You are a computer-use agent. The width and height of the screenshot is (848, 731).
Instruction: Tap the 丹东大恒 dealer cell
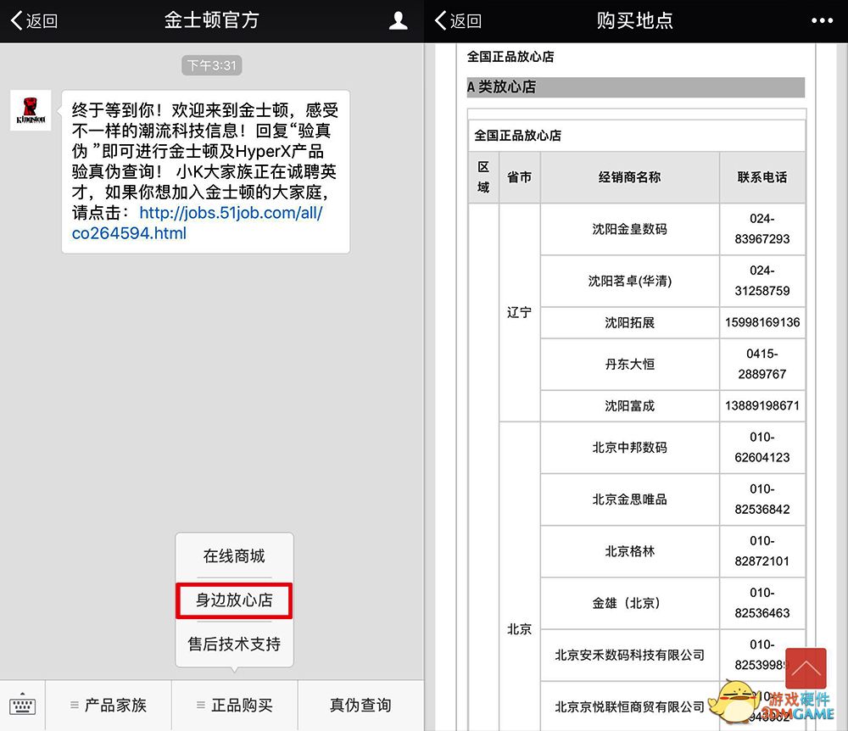[629, 365]
